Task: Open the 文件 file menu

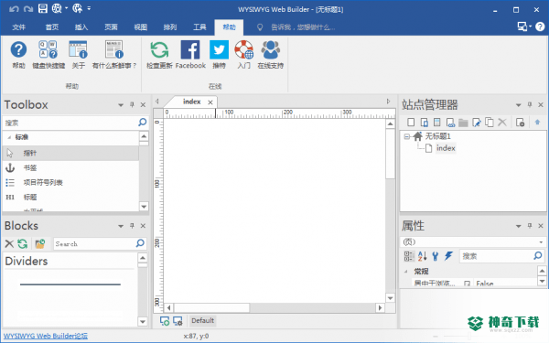Action: 19,27
